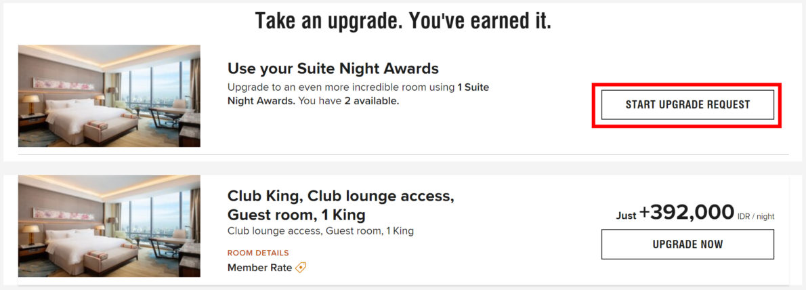
Task: Click the Use your Suite Night Awards heading
Action: [333, 68]
